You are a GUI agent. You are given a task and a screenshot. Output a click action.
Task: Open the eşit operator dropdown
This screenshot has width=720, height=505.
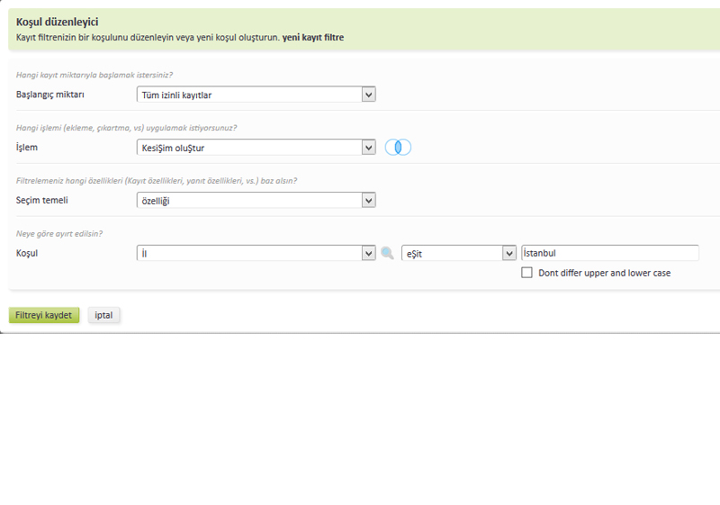(x=458, y=254)
